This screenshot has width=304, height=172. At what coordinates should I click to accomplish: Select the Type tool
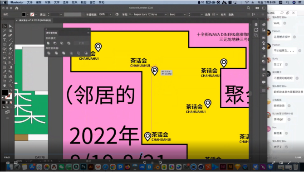coord(5,40)
